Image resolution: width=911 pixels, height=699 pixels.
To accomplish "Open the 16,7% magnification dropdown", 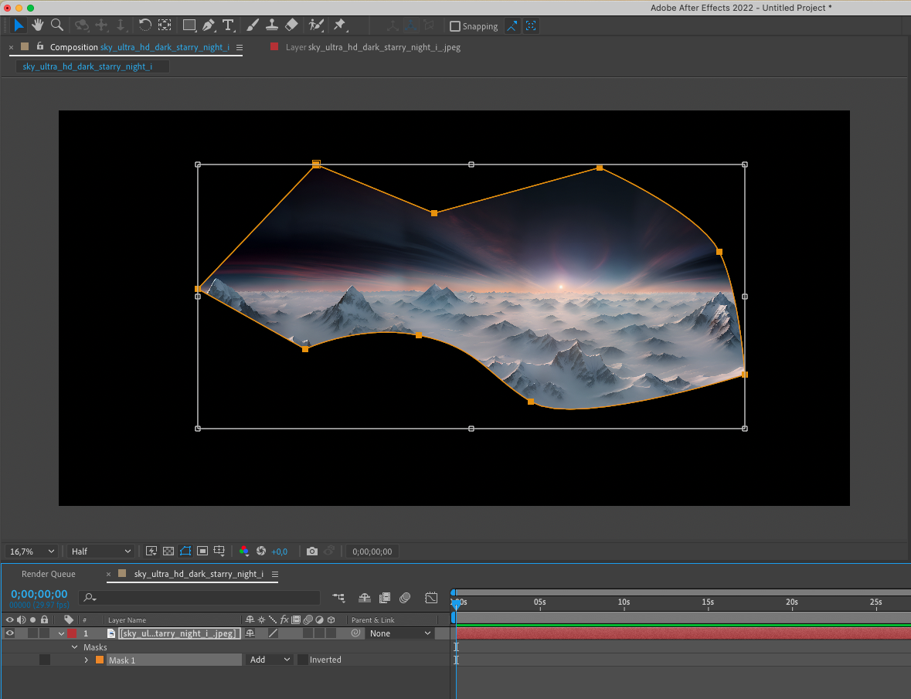I will pyautogui.click(x=32, y=551).
